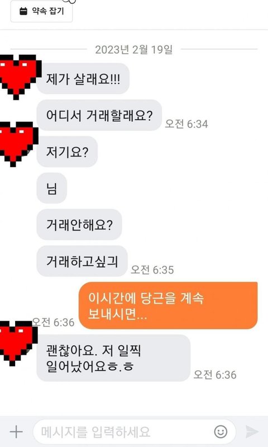Click the 2023년 2월 19일 date divider
Viewport: 268px width, 447px height.
(x=133, y=50)
